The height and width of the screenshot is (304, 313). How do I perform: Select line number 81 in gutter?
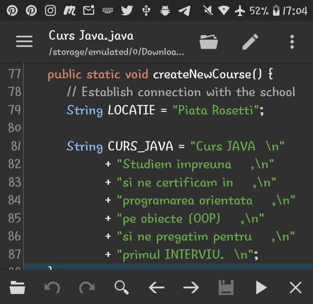click(15, 146)
